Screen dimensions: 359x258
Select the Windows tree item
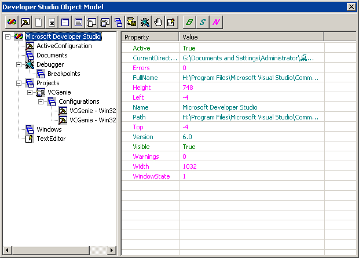pyautogui.click(x=49, y=129)
